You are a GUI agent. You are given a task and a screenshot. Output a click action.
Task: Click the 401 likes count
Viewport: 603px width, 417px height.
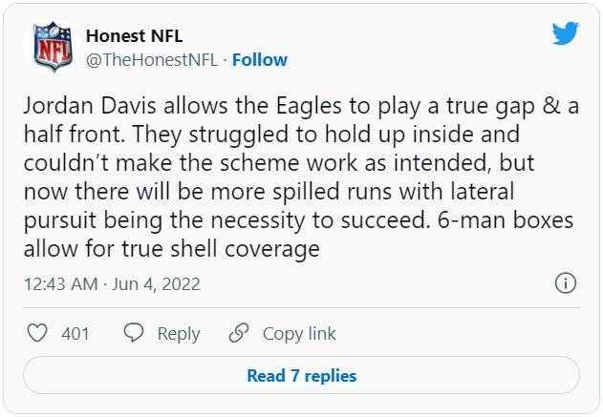[x=75, y=333]
